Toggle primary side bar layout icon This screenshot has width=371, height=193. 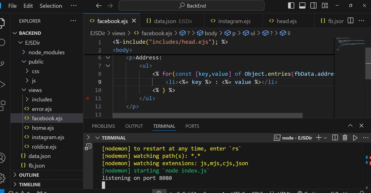point(291,6)
